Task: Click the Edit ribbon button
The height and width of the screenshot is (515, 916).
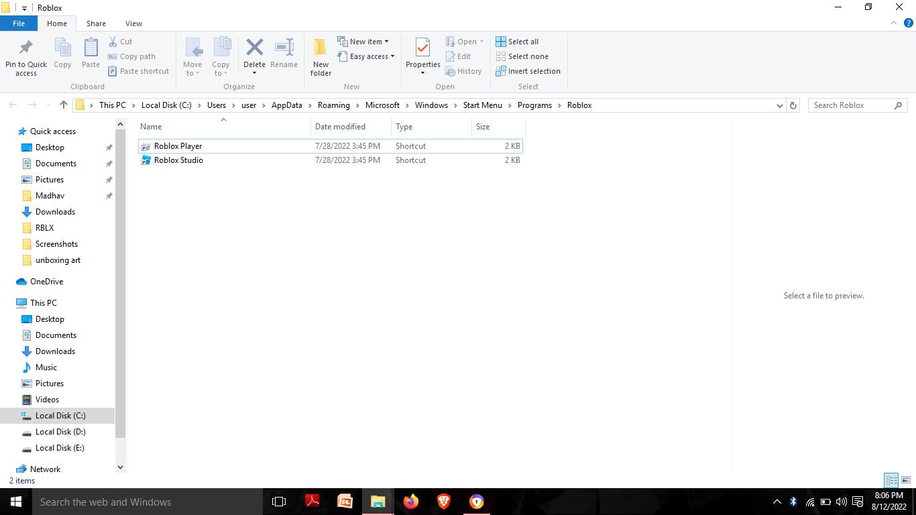Action: click(x=459, y=56)
